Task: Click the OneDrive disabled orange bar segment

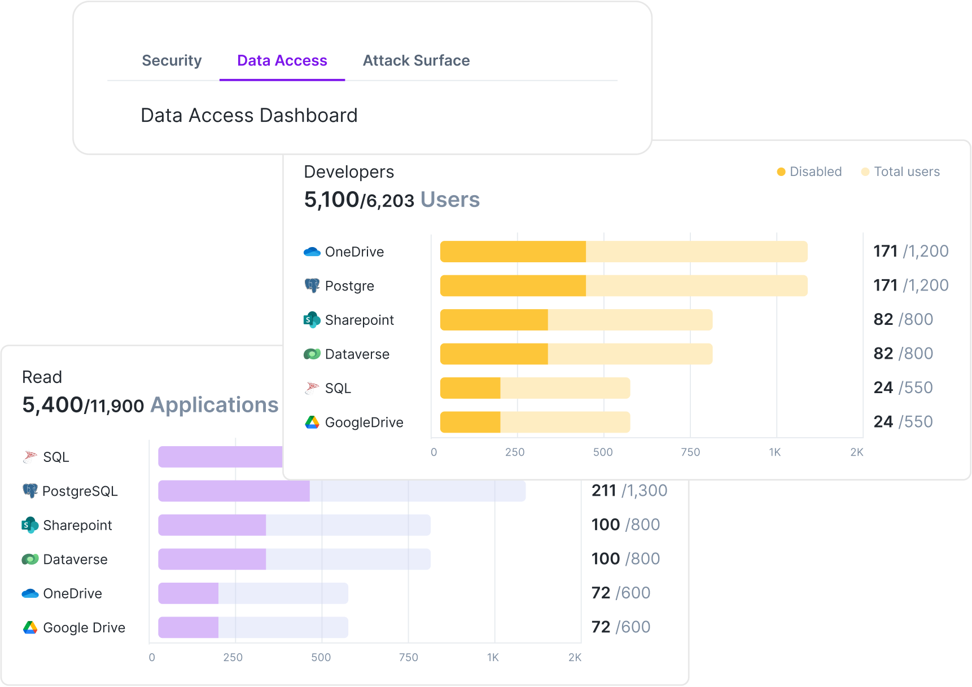Action: pyautogui.click(x=513, y=252)
